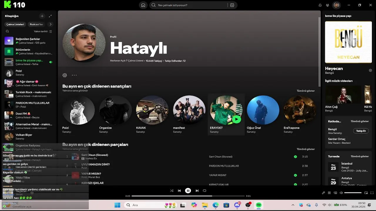The height and width of the screenshot is (211, 376).
Task: Adjust the Spotify volume slider
Action: [x=353, y=193]
